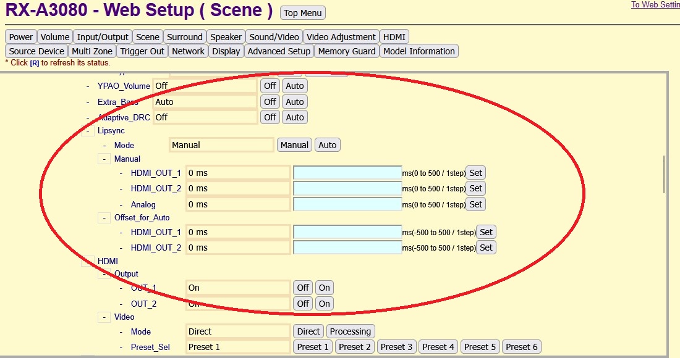The width and height of the screenshot is (680, 358).
Task: Turn HDMI OUT_1 Off
Action: pos(303,288)
